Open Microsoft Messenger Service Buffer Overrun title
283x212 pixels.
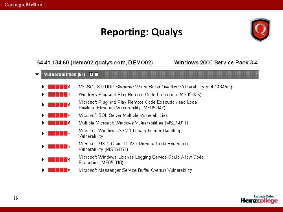click(x=135, y=170)
